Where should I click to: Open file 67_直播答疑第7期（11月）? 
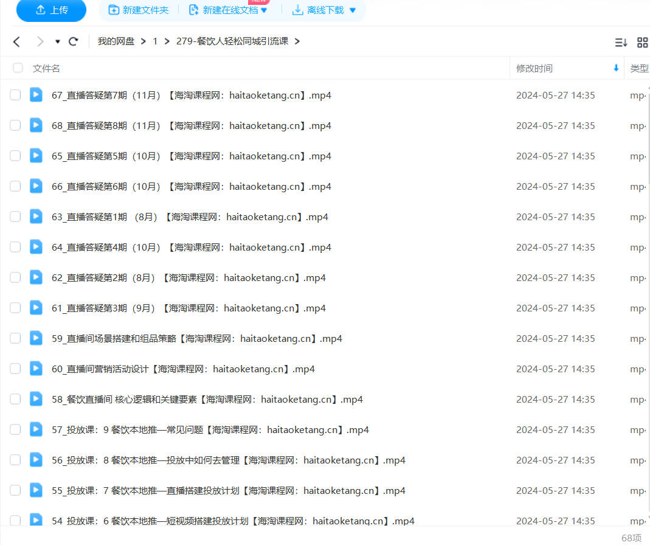[192, 95]
